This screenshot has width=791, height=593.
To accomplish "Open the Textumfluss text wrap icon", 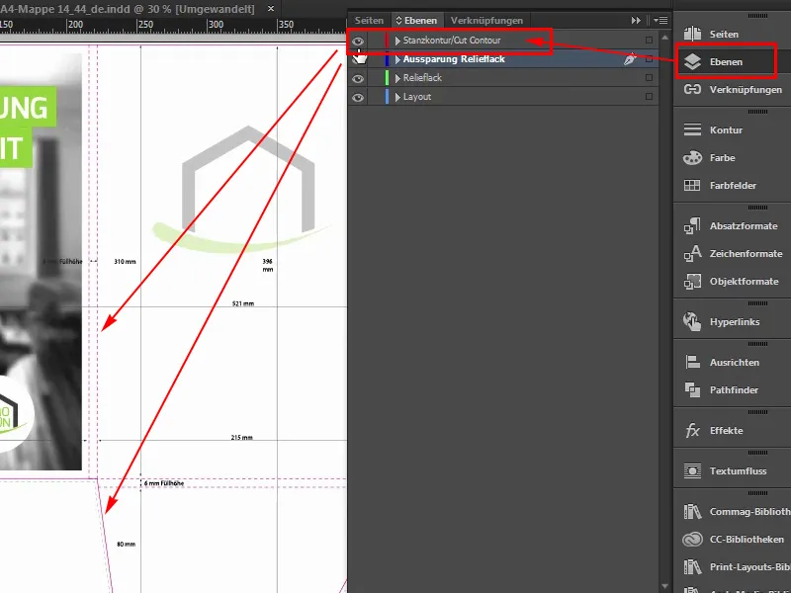I will coord(692,471).
